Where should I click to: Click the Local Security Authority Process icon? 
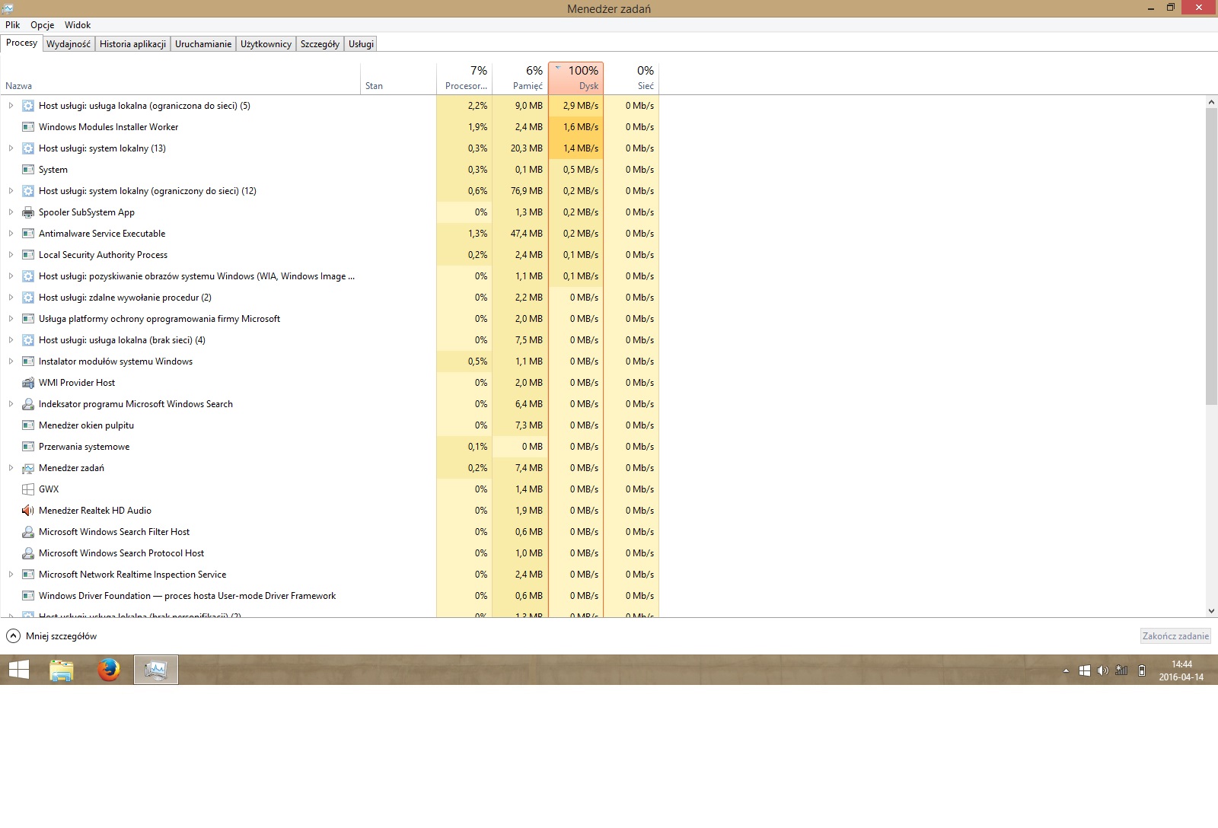[28, 255]
